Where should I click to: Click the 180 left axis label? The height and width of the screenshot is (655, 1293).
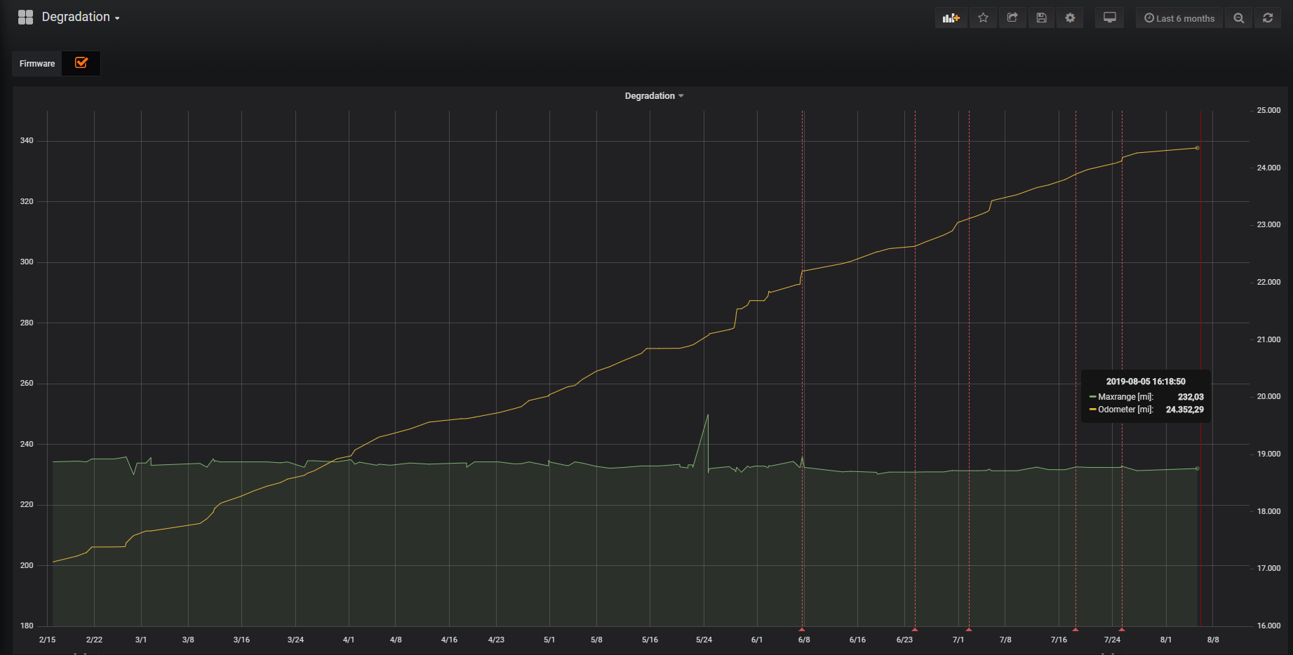point(27,626)
